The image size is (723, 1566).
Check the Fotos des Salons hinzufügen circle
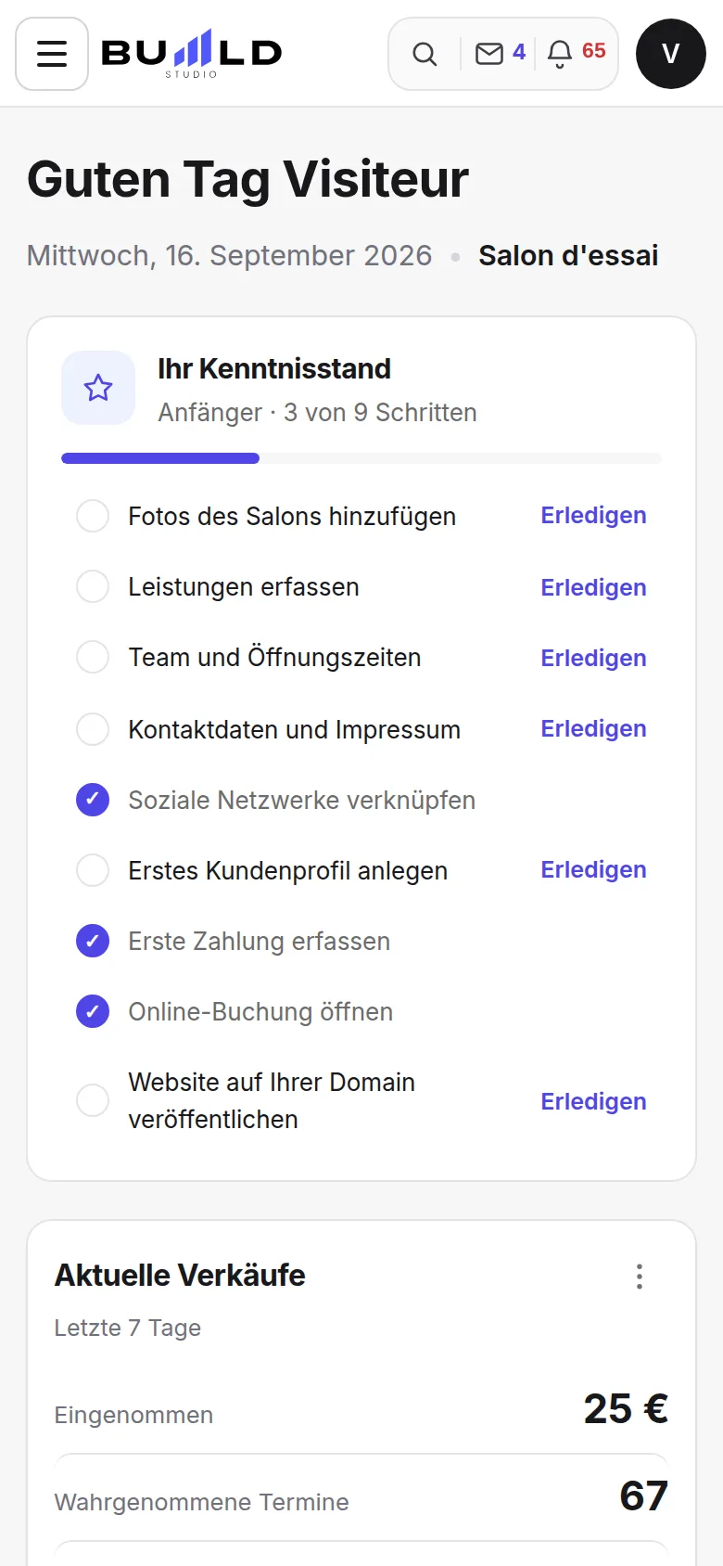93,516
